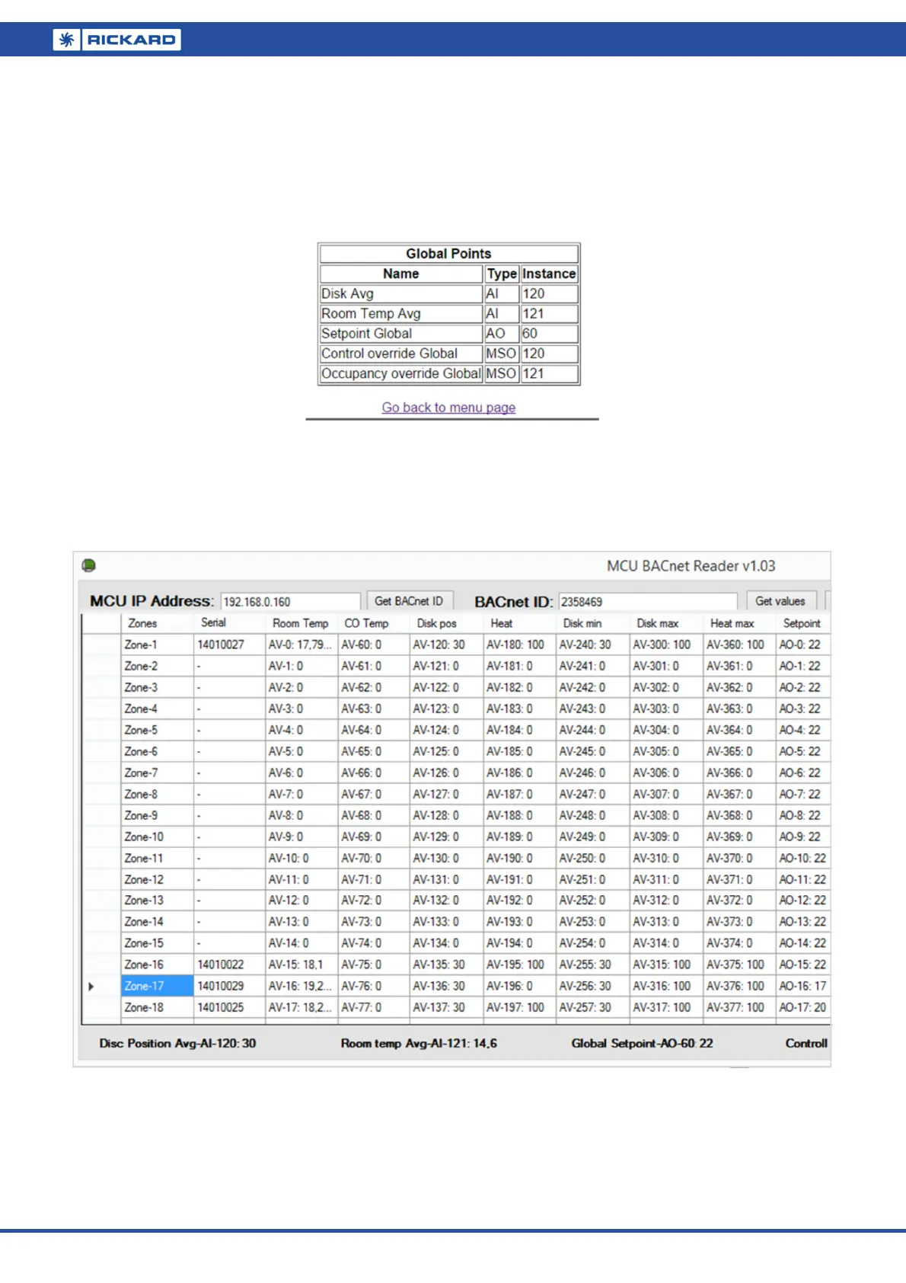Click 'Room Temp Avg' row in Global Points
Viewport: 906px width, 1283px height.
click(449, 313)
